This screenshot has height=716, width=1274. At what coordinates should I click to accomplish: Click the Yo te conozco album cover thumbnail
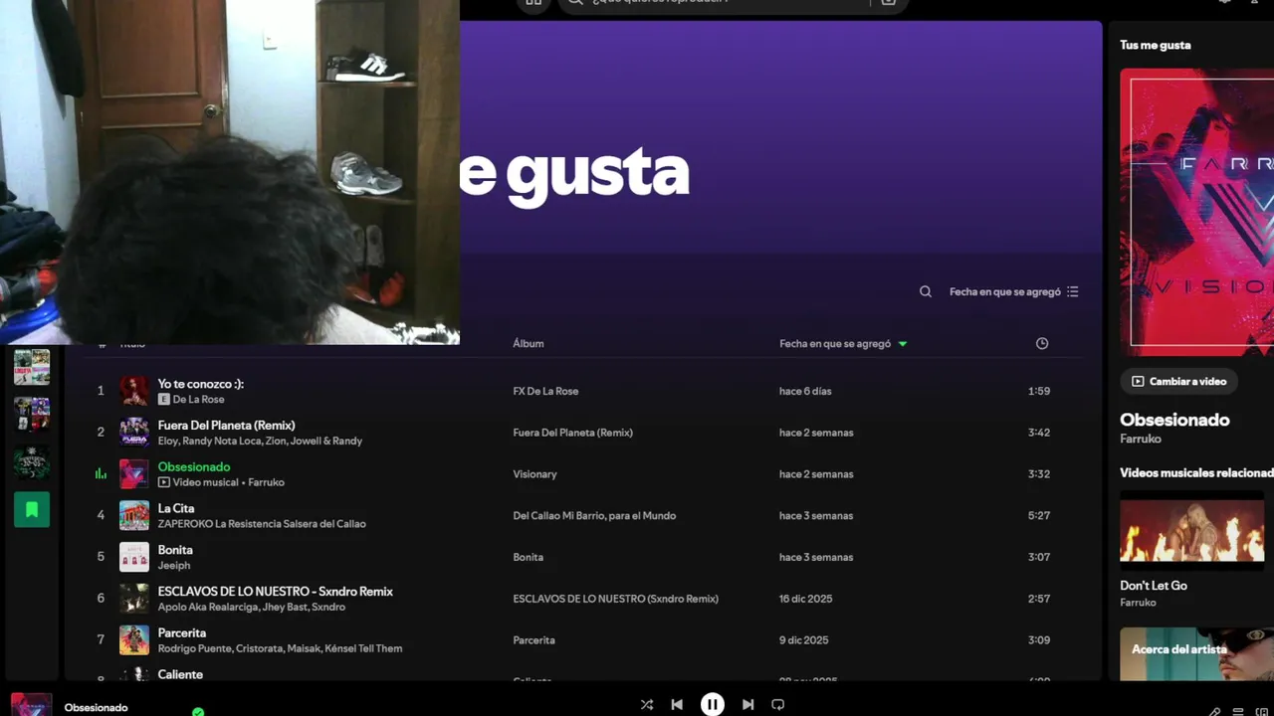(x=134, y=391)
